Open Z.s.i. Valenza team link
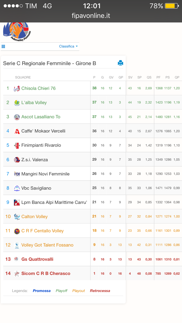This screenshot has width=182, height=323. (x=35, y=160)
